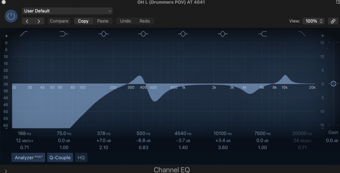Image resolution: width=340 pixels, height=173 pixels.
Task: Toggle the 4540 Hz parametric band icon
Action: tap(183, 34)
